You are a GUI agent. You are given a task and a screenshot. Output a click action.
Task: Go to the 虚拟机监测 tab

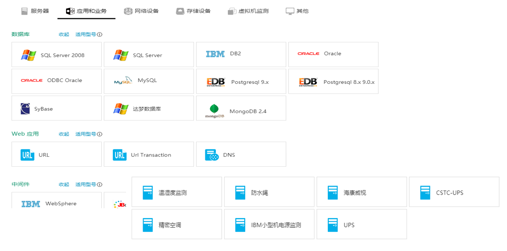coord(248,11)
